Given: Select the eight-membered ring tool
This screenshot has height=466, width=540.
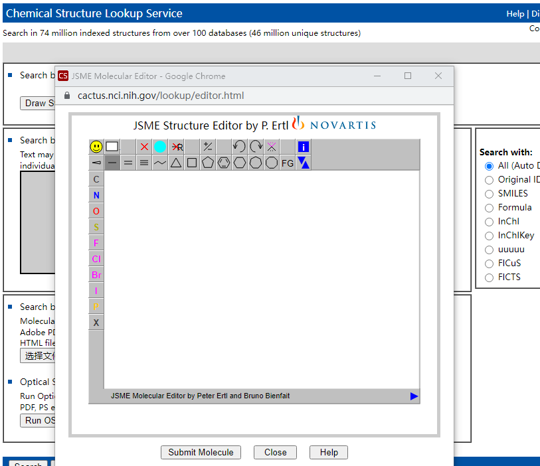Looking at the screenshot, I should point(272,163).
